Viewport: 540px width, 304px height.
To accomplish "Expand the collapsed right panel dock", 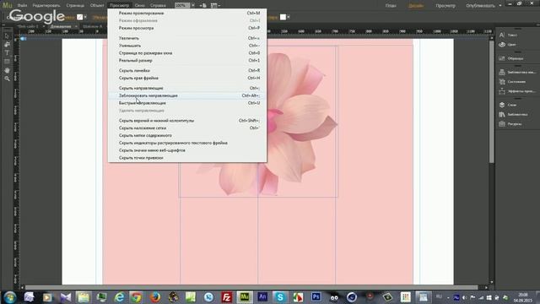I will 537,24.
